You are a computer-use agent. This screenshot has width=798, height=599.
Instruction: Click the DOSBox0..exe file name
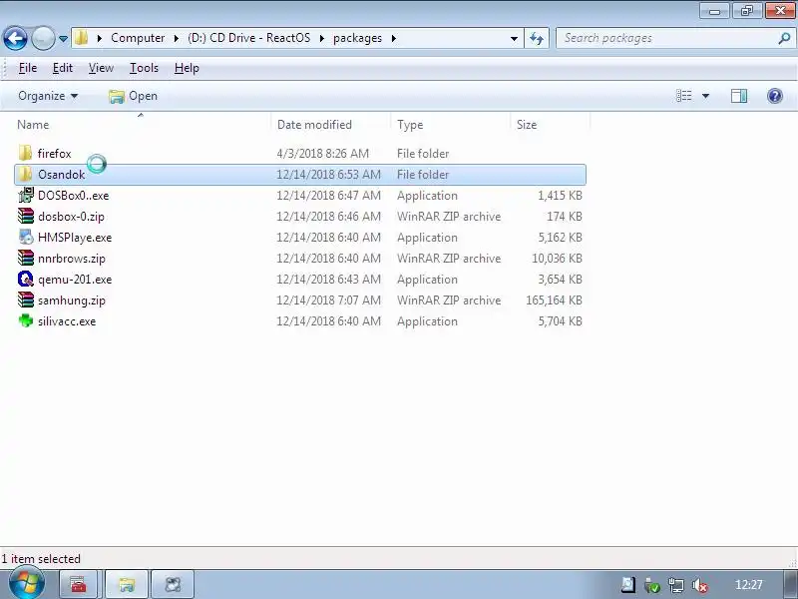click(73, 195)
